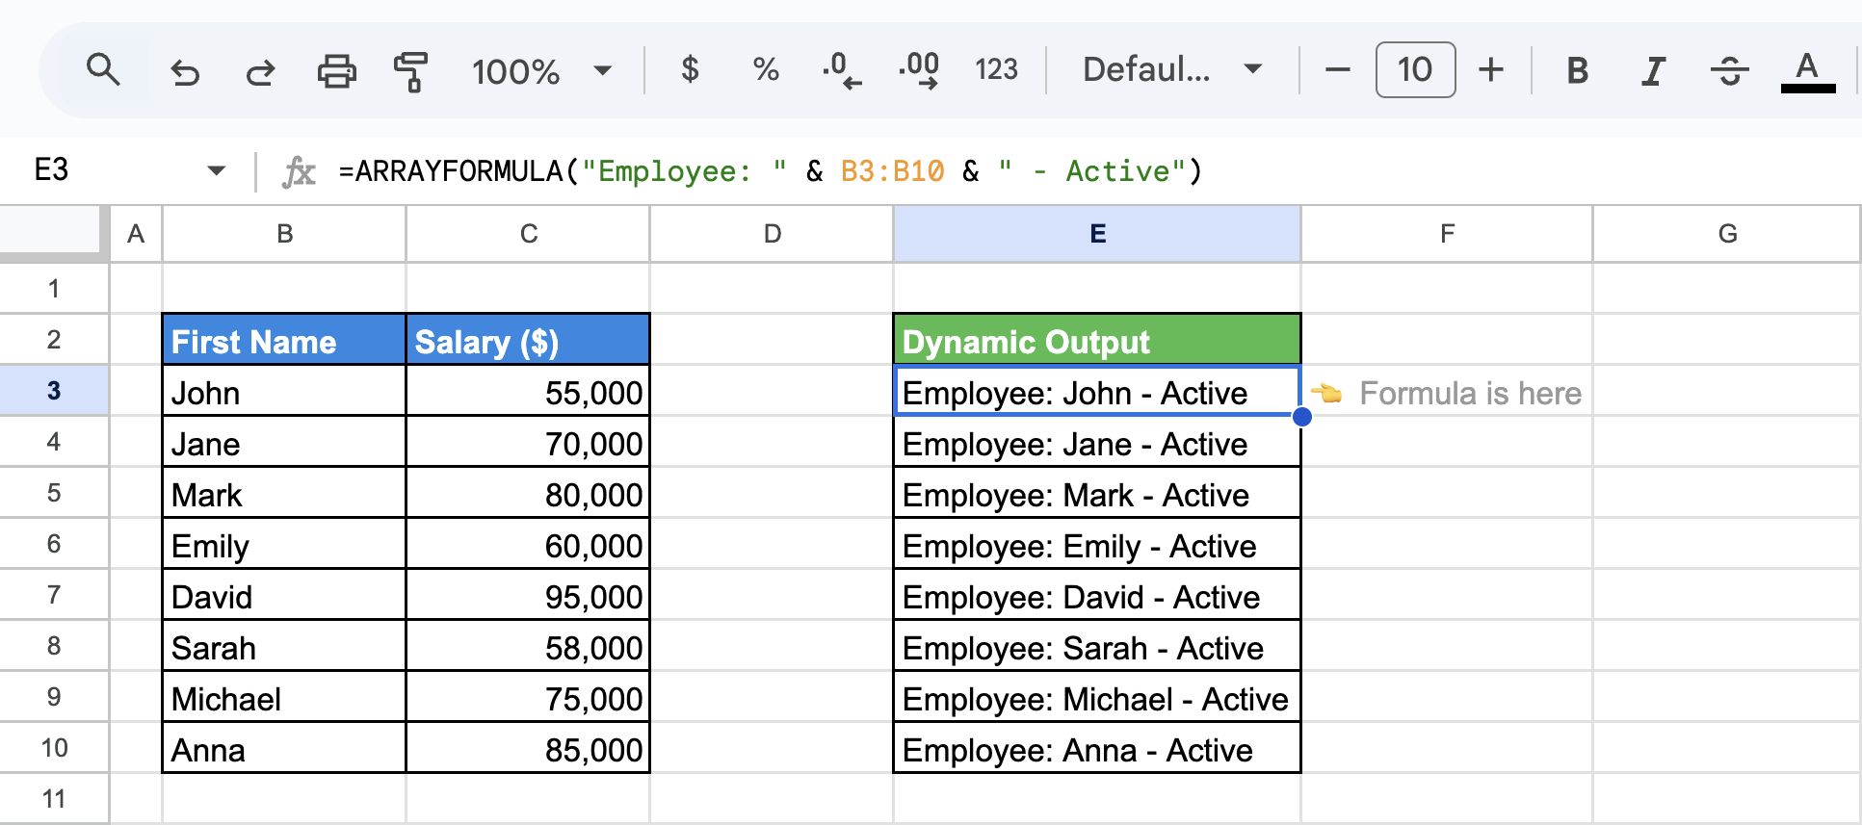The height and width of the screenshot is (825, 1862).
Task: Decrease decimal places
Action: (x=842, y=69)
